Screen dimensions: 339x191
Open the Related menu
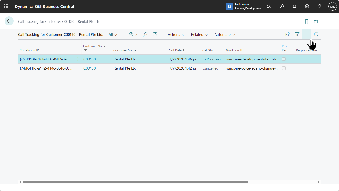click(x=199, y=34)
